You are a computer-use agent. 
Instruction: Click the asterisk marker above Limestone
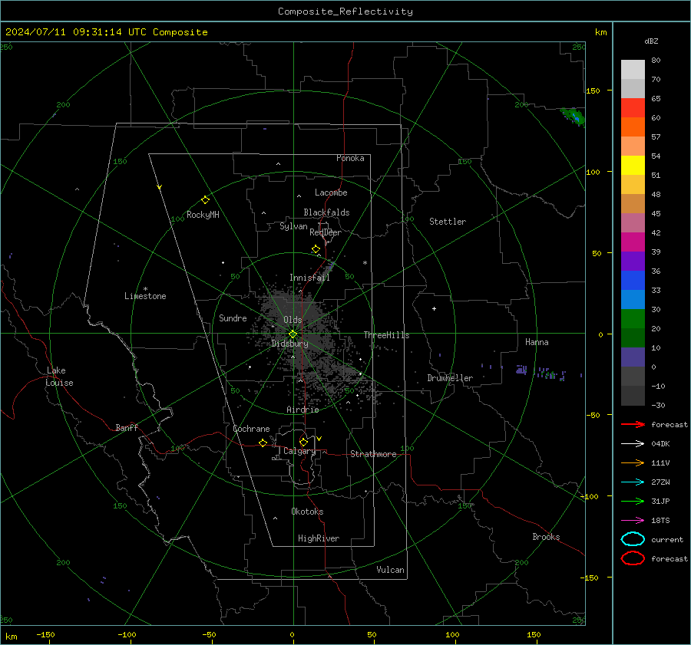click(x=145, y=289)
